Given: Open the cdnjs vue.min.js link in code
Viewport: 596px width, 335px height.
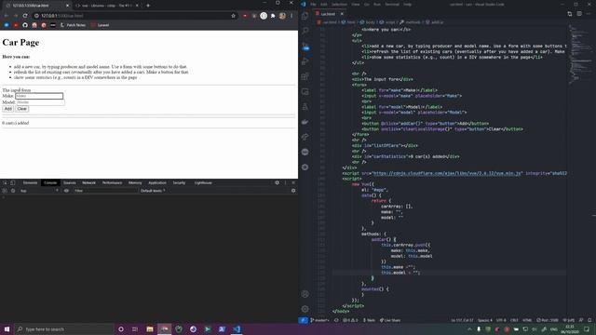Looking at the screenshot, I should pos(447,173).
